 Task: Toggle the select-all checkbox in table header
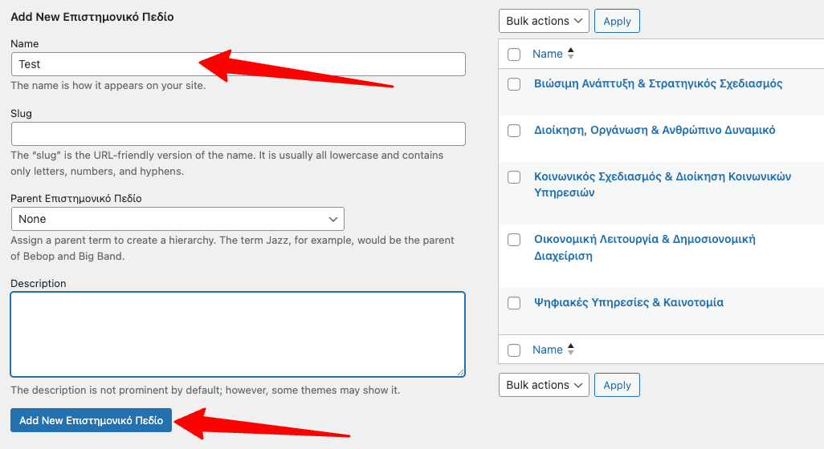[514, 55]
